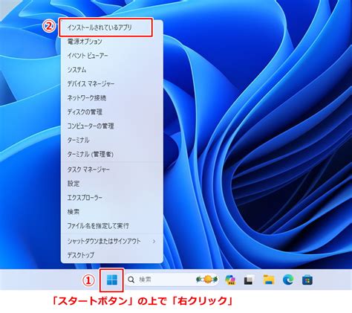Open コンピューターの管理
The image size is (352, 313).
(112, 126)
